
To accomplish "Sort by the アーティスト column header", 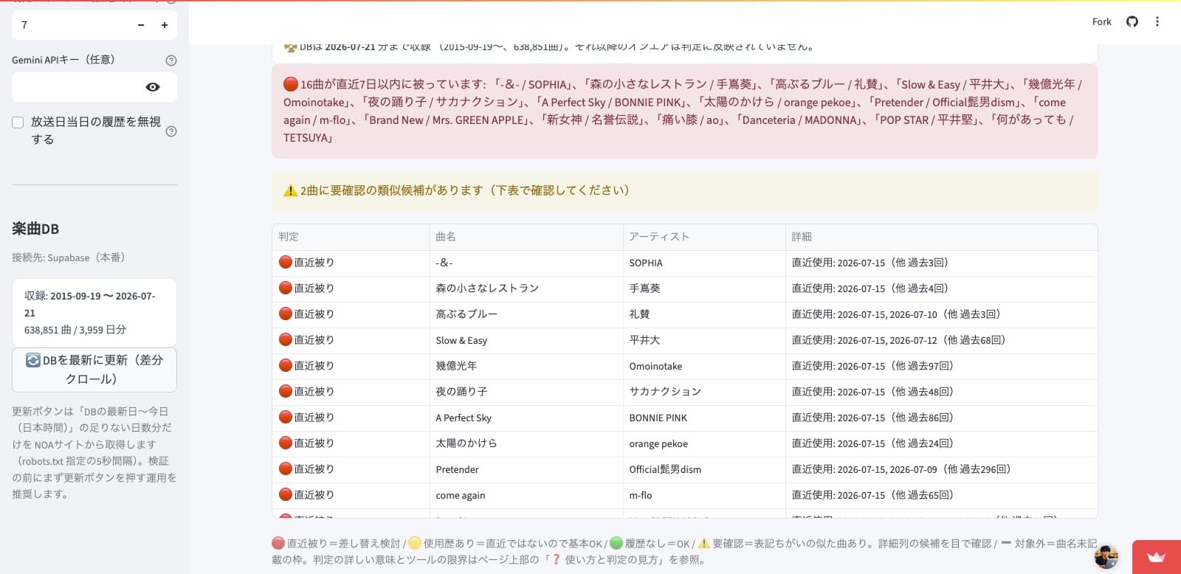I will tap(704, 237).
